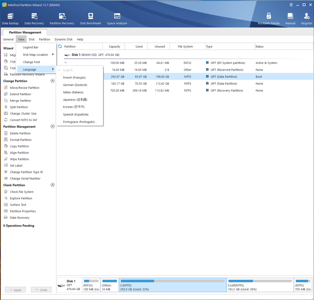
Task: Select French (Français) language
Action: point(80,78)
